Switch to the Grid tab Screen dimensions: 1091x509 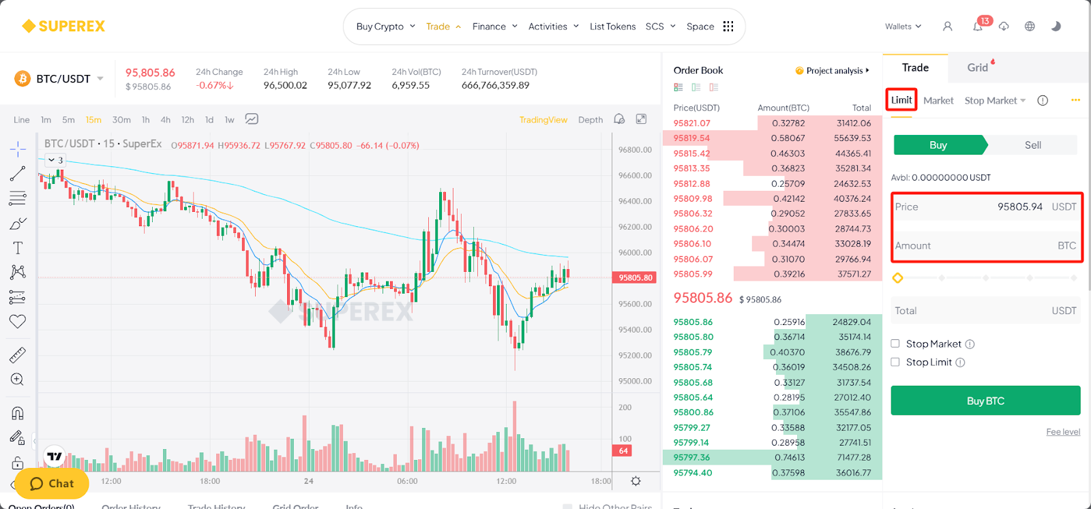(x=978, y=67)
